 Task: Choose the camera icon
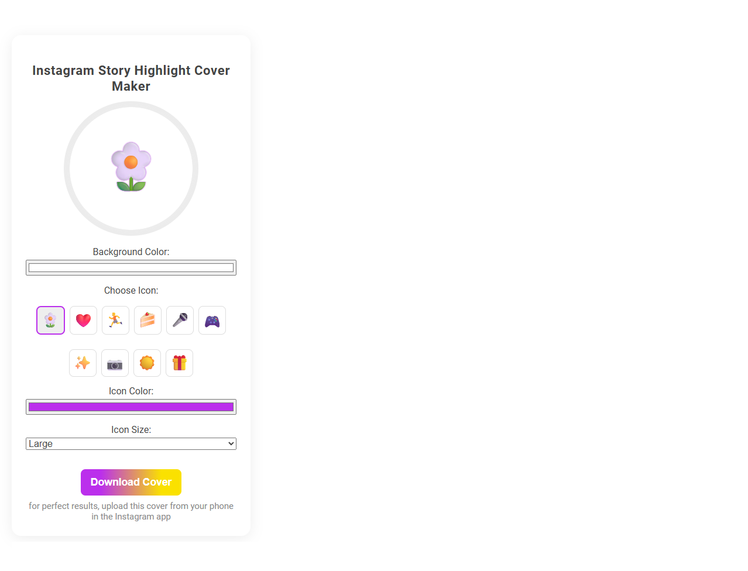tap(115, 363)
